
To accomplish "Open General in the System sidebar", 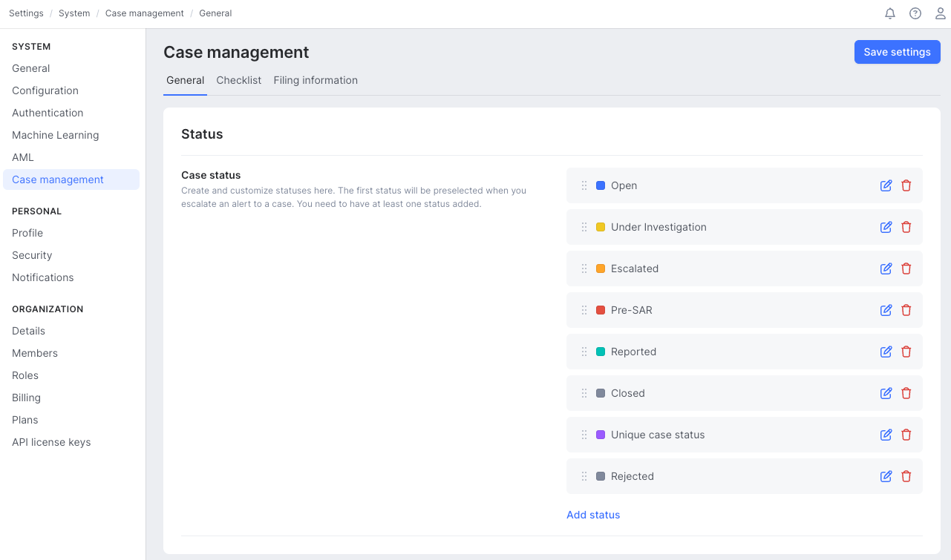I will [x=31, y=68].
